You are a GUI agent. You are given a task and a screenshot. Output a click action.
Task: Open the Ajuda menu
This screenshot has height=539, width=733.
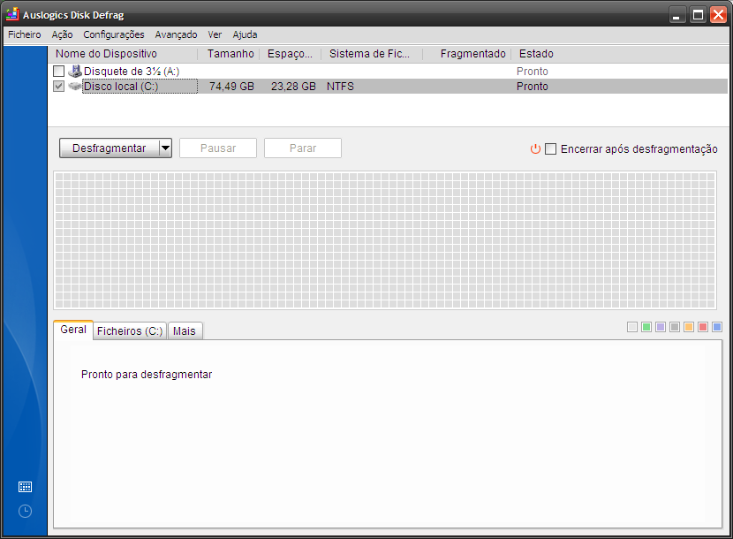tap(245, 34)
